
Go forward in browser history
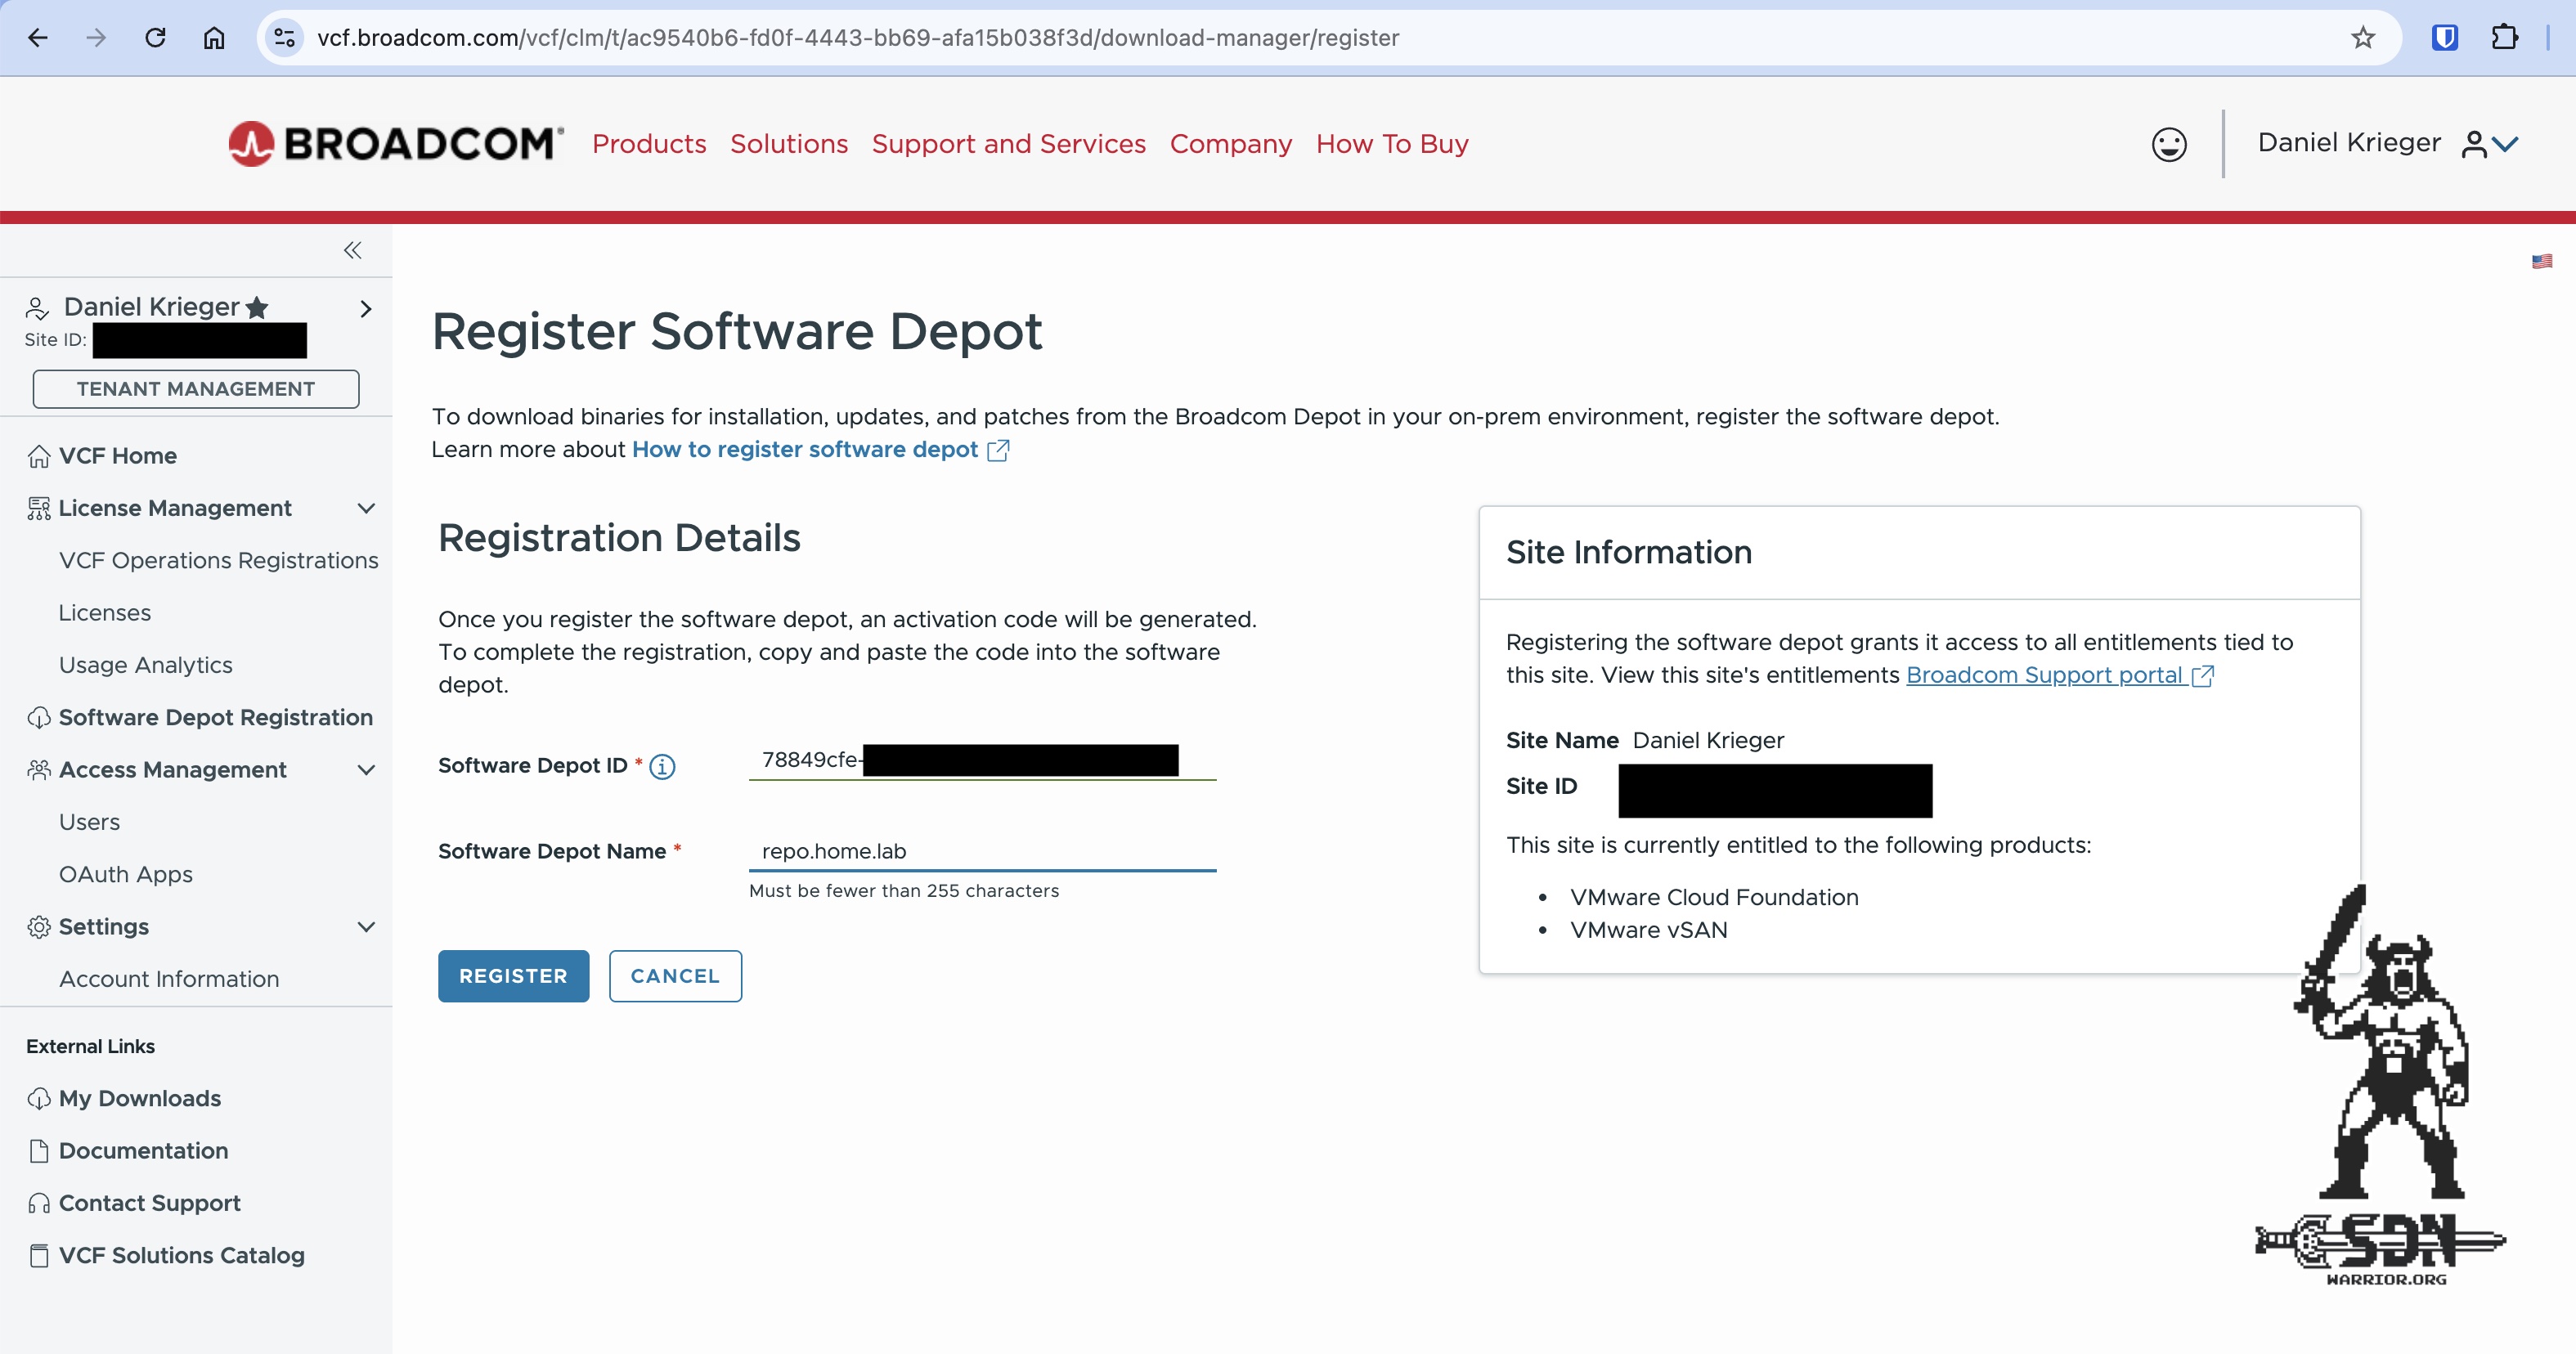tap(96, 38)
